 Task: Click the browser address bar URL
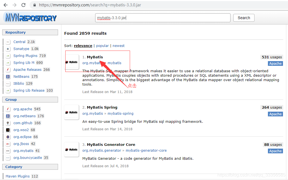click(90, 5)
